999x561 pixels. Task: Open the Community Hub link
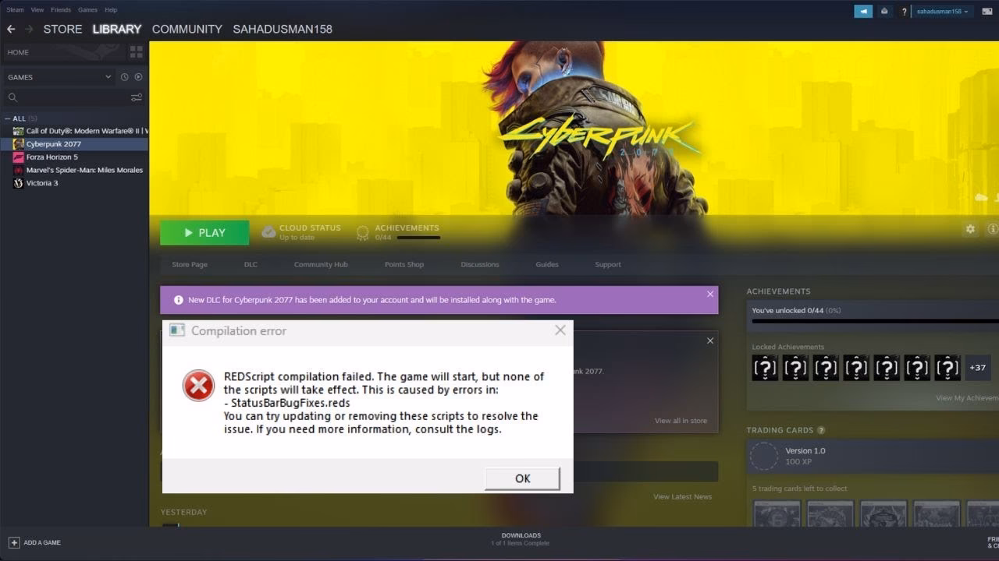pos(321,265)
